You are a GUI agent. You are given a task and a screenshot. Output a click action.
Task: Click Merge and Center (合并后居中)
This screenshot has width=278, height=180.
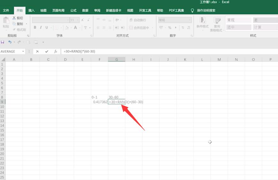pos(139,28)
